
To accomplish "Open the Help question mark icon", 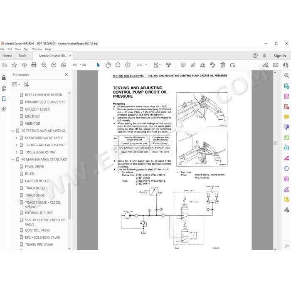I will (x=255, y=55).
